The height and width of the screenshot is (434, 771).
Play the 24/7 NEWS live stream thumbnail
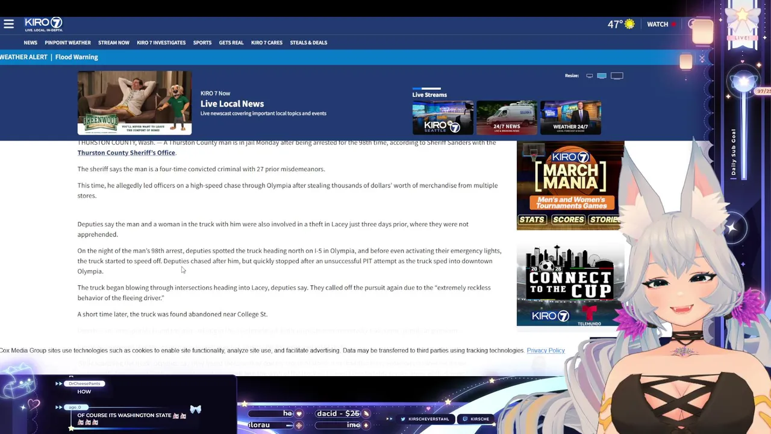click(507, 118)
